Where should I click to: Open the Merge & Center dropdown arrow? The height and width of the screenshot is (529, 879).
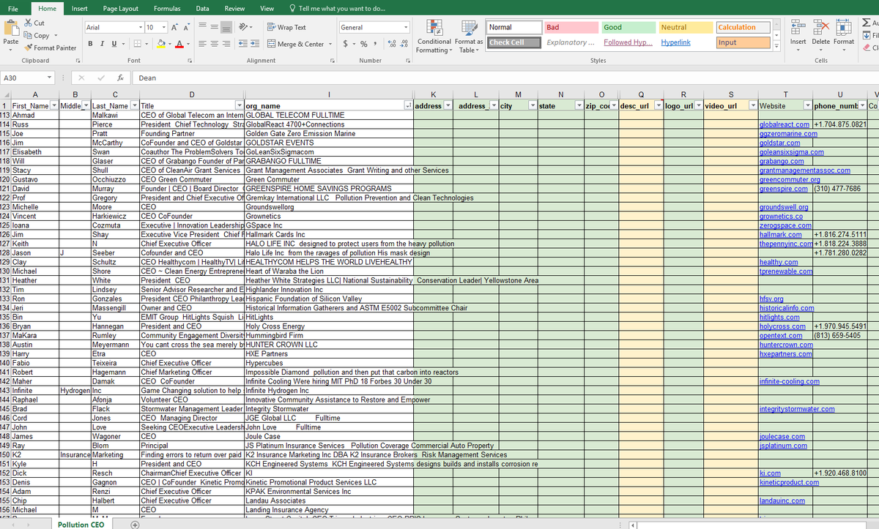329,44
